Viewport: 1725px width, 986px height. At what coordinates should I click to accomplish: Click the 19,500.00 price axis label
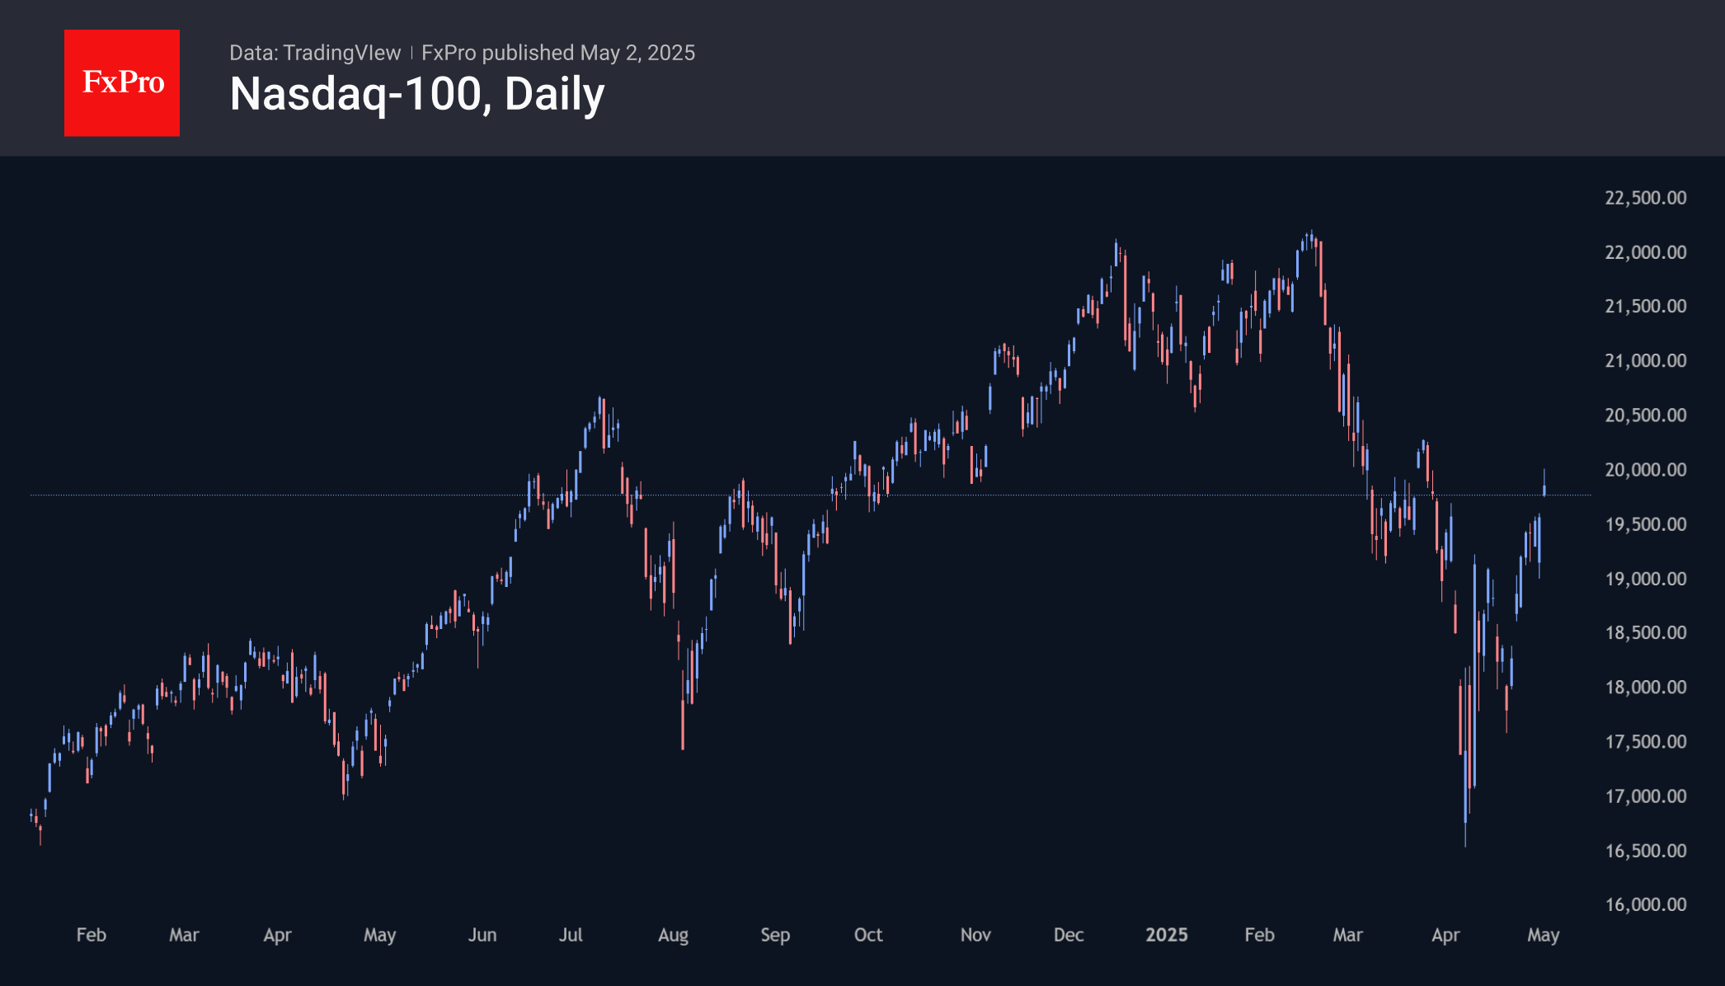click(x=1645, y=524)
